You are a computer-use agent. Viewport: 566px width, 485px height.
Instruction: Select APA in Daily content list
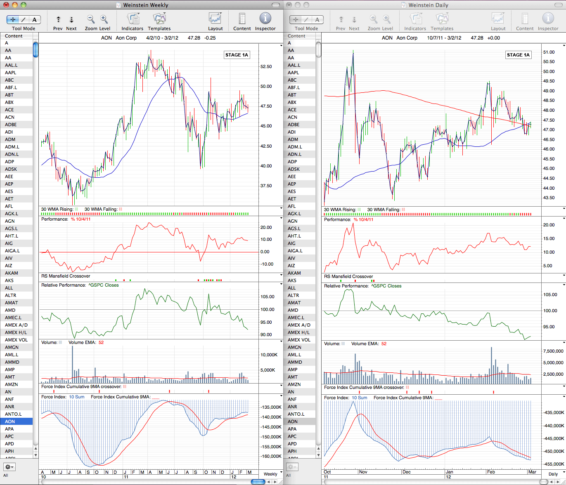click(299, 429)
